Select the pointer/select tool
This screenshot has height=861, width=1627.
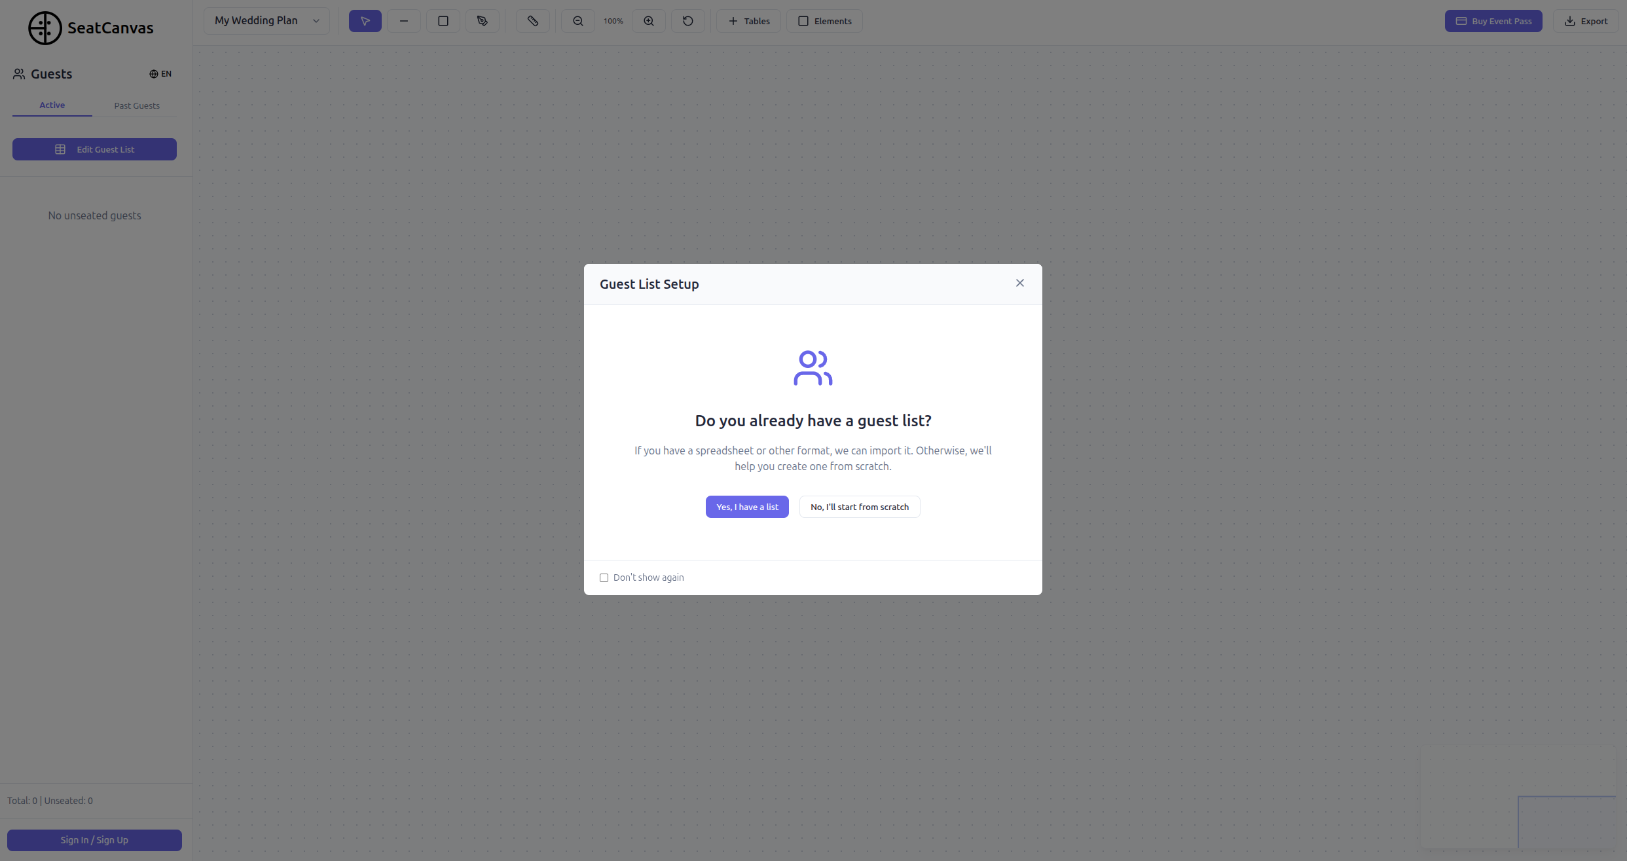click(x=365, y=21)
